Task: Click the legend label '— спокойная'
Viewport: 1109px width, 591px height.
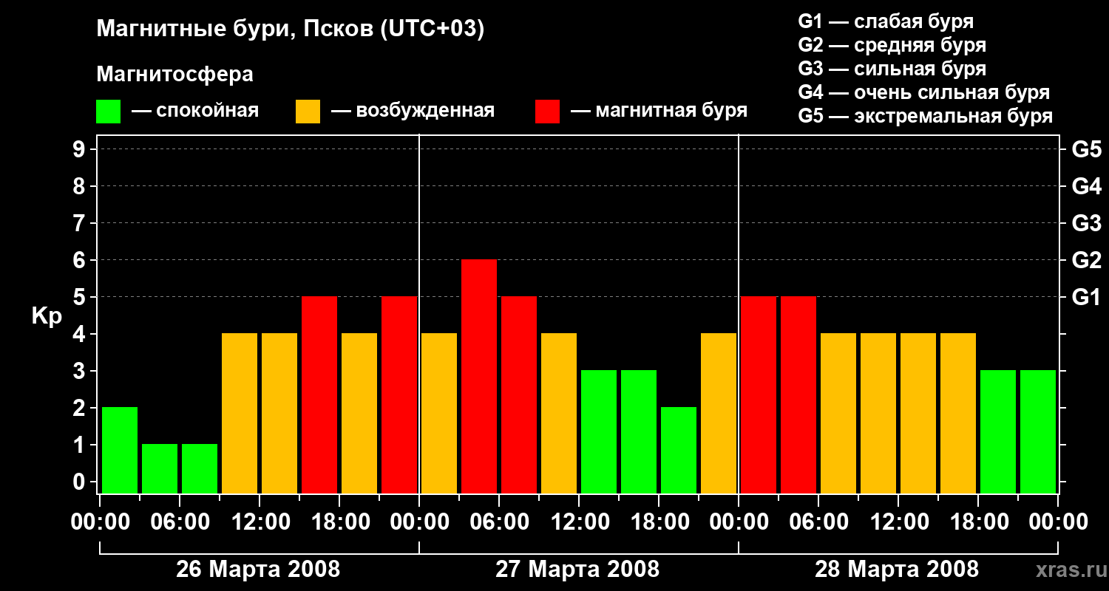Action: coord(195,111)
